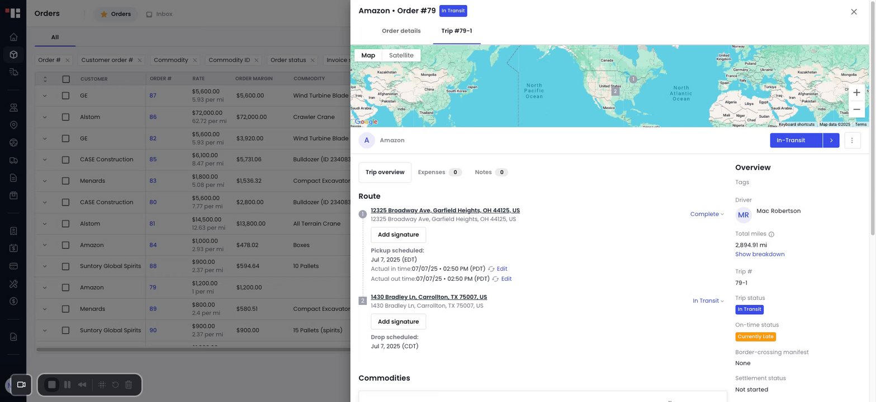Click the dollar circle sidebar icon

[13, 301]
